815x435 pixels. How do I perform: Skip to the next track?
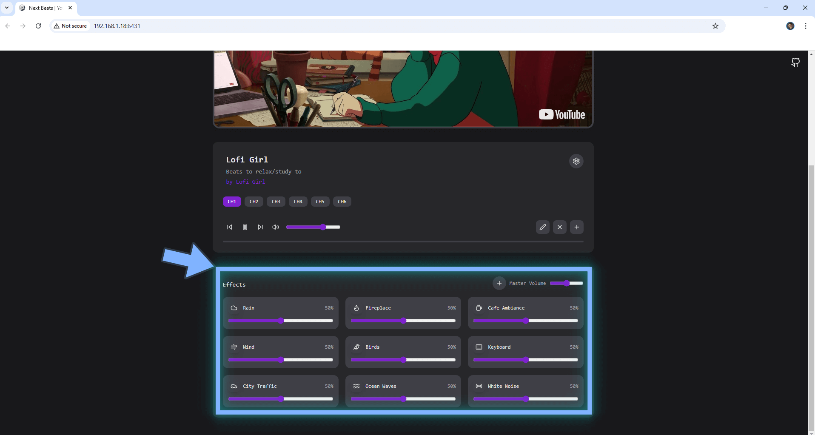tap(260, 227)
